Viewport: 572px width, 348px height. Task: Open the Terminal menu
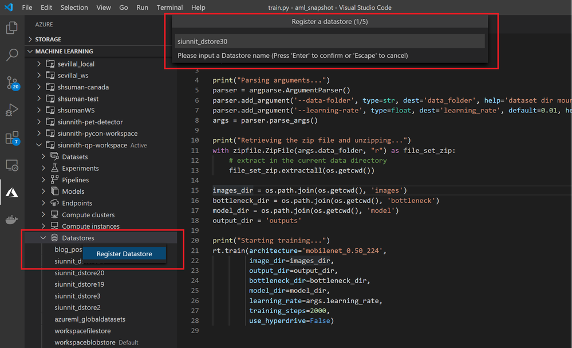coord(169,7)
